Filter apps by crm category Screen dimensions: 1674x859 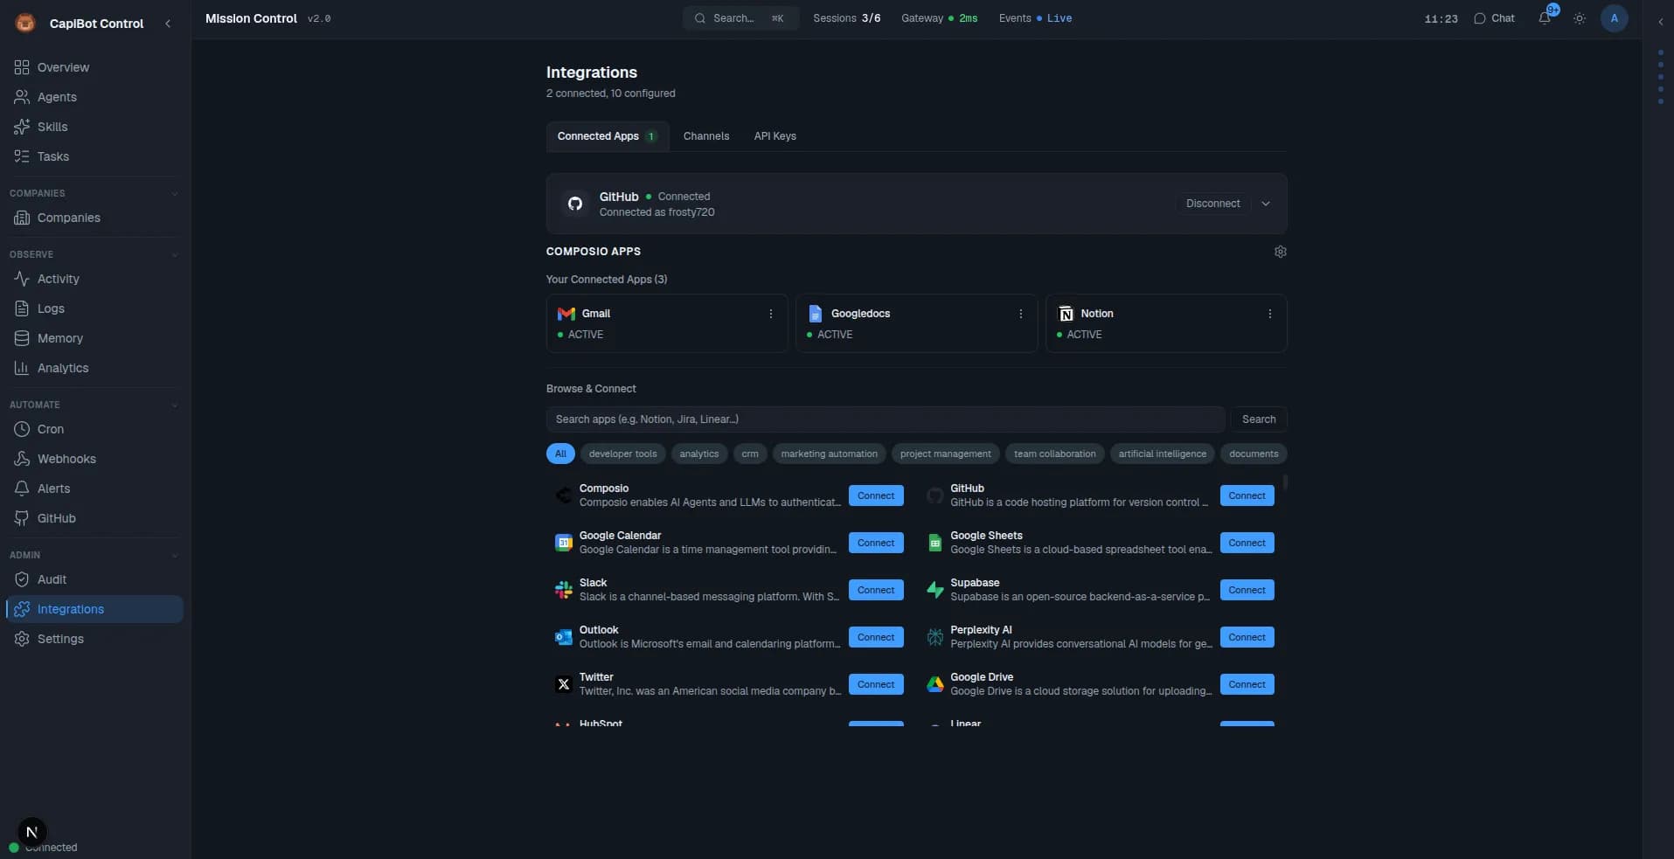pyautogui.click(x=750, y=454)
